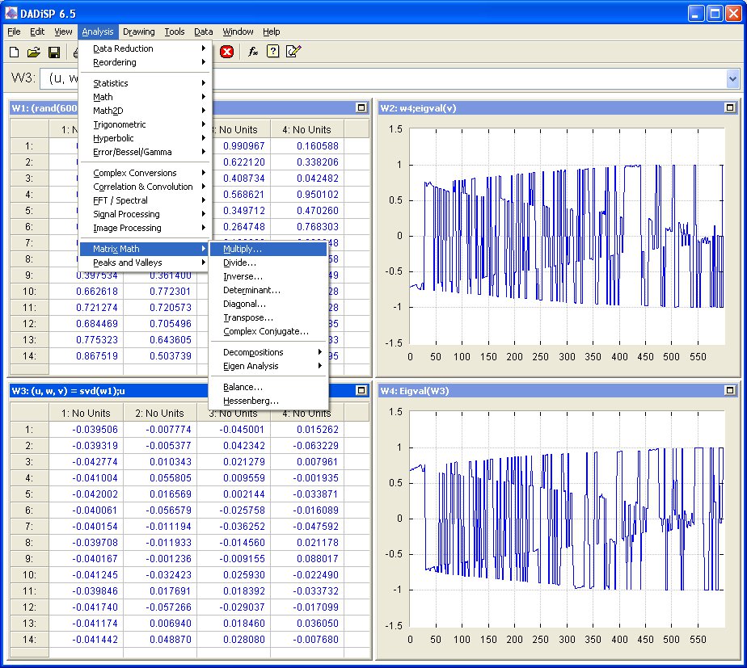Open the Edit menu

(x=37, y=32)
